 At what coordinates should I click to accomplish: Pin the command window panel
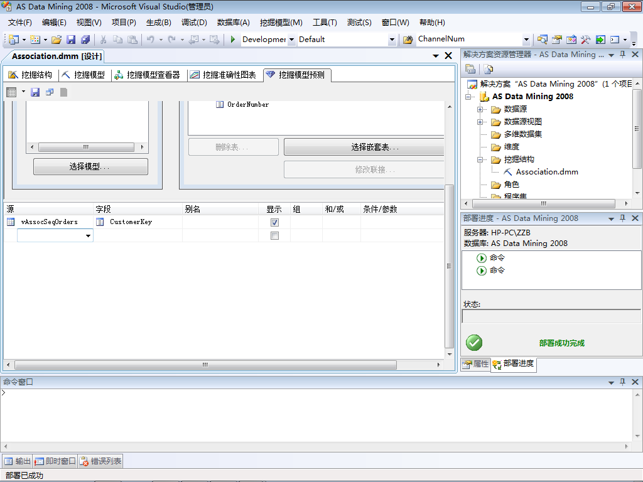tap(622, 382)
